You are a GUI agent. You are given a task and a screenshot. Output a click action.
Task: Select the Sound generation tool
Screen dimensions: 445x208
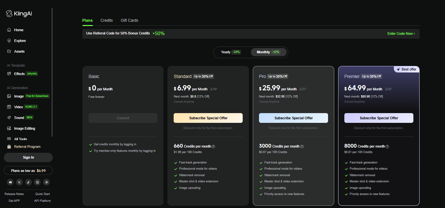tap(20, 117)
